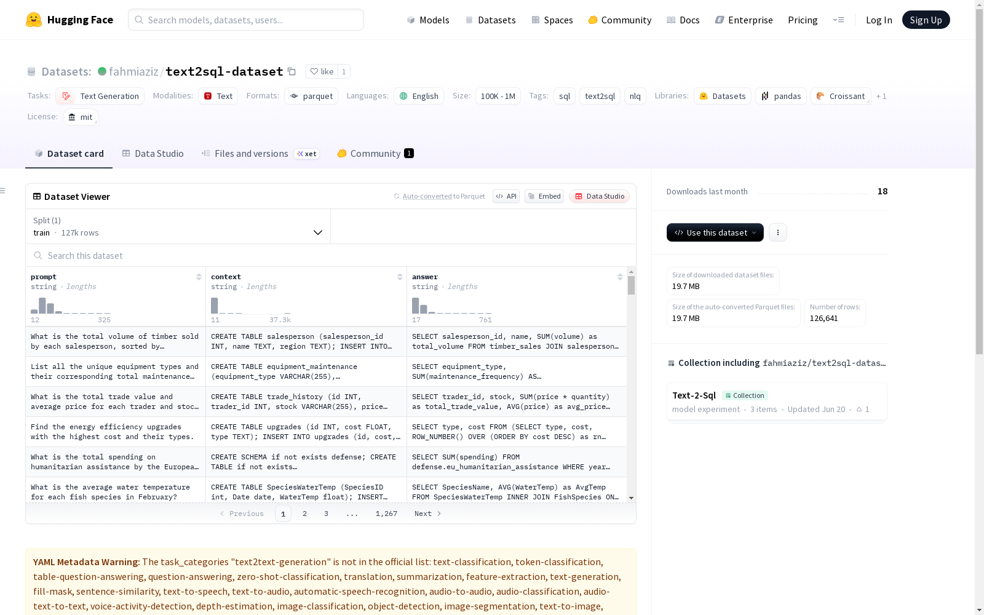Click the Text modality tag
This screenshot has height=615, width=984.
[x=218, y=96]
